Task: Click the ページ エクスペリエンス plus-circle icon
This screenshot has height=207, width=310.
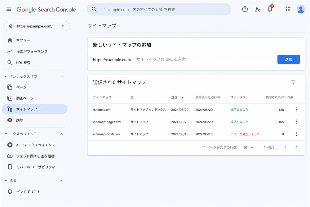Action: tap(10, 145)
